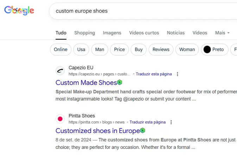Apply the Online filter chip

[x=60, y=50]
